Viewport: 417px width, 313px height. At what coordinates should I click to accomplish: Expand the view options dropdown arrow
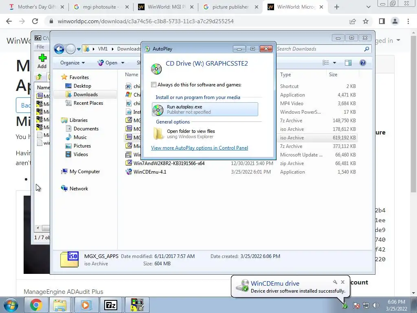pos(335,63)
